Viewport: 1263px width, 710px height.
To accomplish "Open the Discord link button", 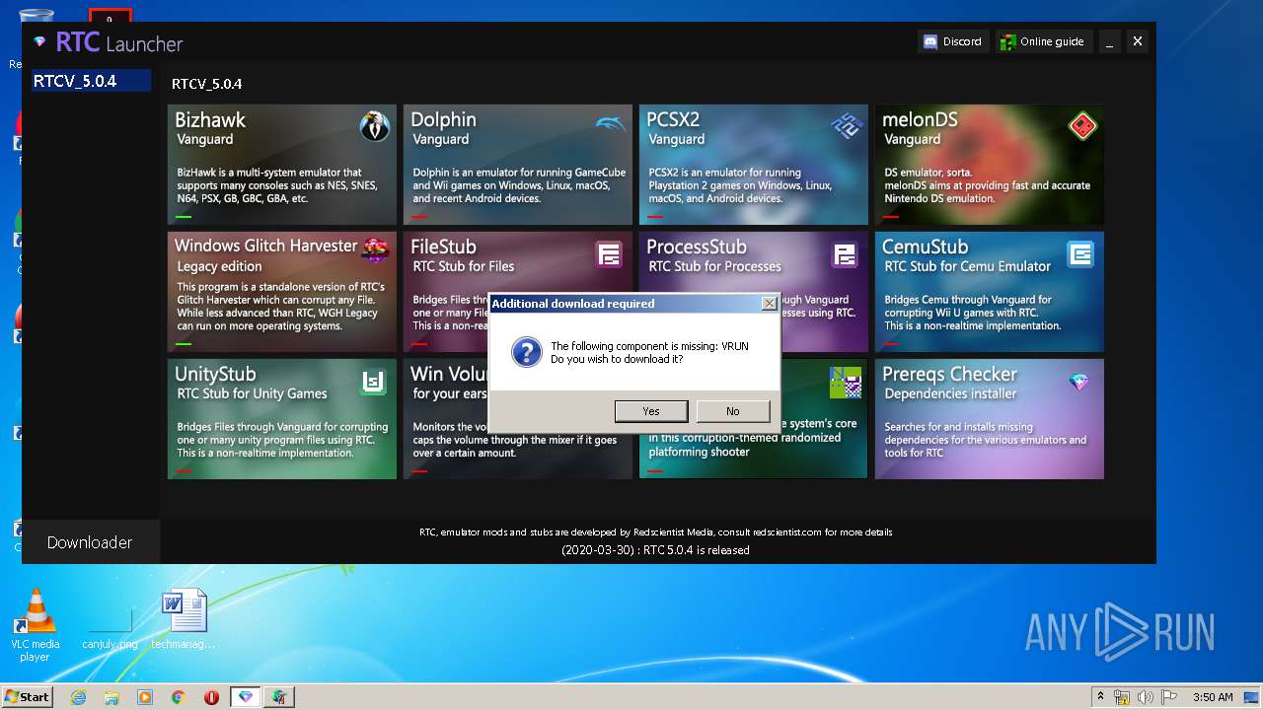I will (x=952, y=41).
